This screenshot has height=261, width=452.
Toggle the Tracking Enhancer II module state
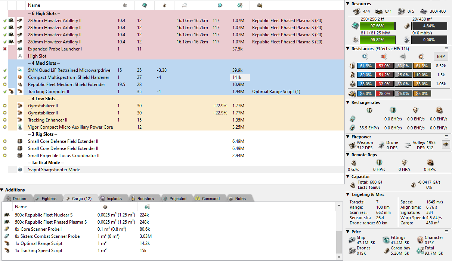[x=4, y=120]
